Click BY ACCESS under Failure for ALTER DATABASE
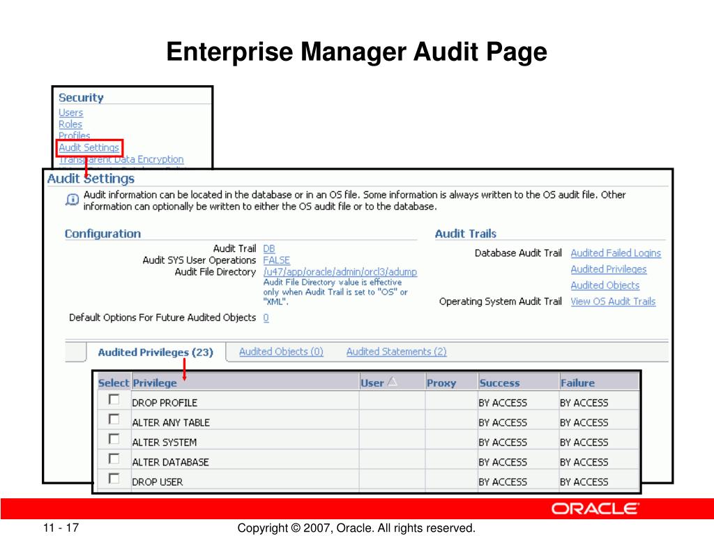 point(584,462)
